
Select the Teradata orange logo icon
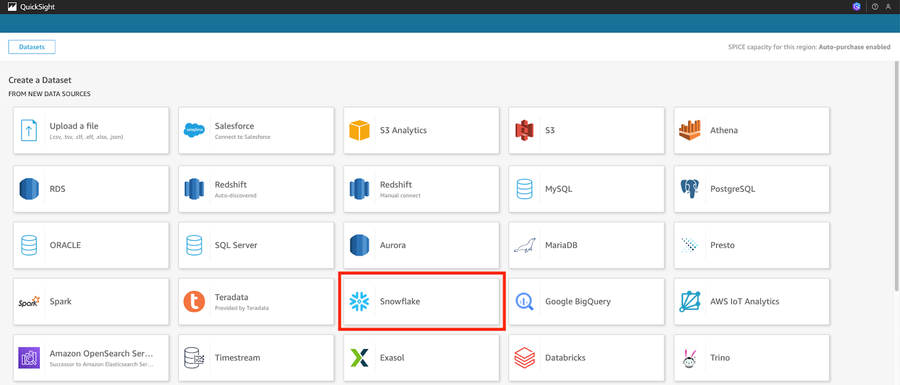pos(194,302)
